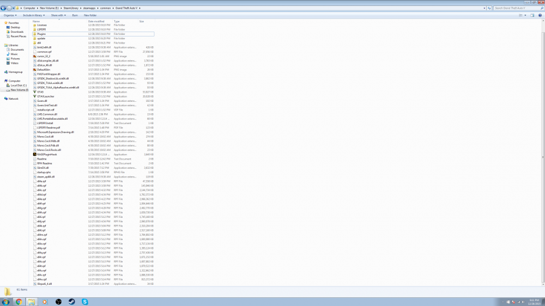This screenshot has width=545, height=306.
Task: Select the cursor_32_2 PNG image icon
Action: click(x=35, y=56)
